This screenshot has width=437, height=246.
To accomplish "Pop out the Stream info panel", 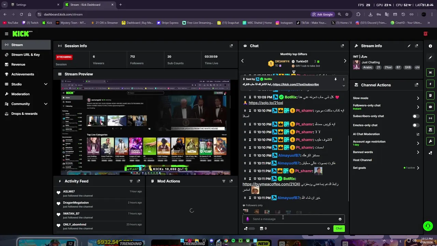I will tap(417, 46).
